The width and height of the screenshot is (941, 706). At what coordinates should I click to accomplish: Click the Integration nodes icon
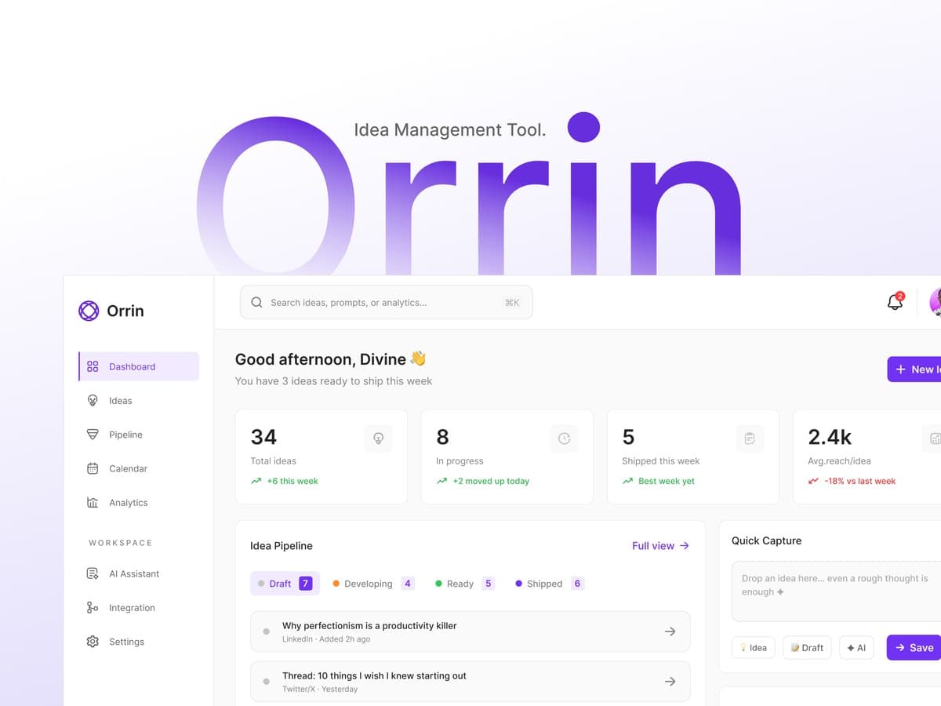93,608
